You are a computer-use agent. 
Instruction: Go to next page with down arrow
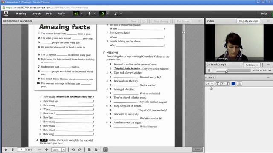(x=12, y=150)
